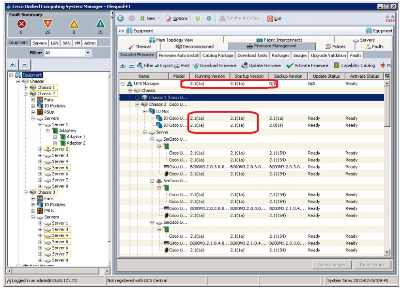Click Download Firmware
403x292 pixels.
215,66
